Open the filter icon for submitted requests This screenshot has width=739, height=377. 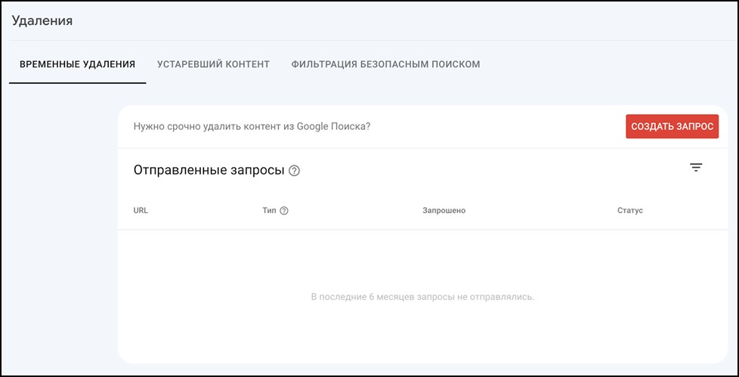pos(696,167)
